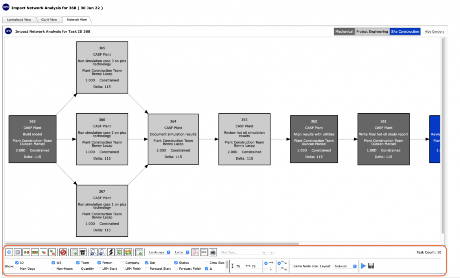The width and height of the screenshot is (460, 278).
Task: Uncheck the ID checkbox
Action: tap(17, 263)
